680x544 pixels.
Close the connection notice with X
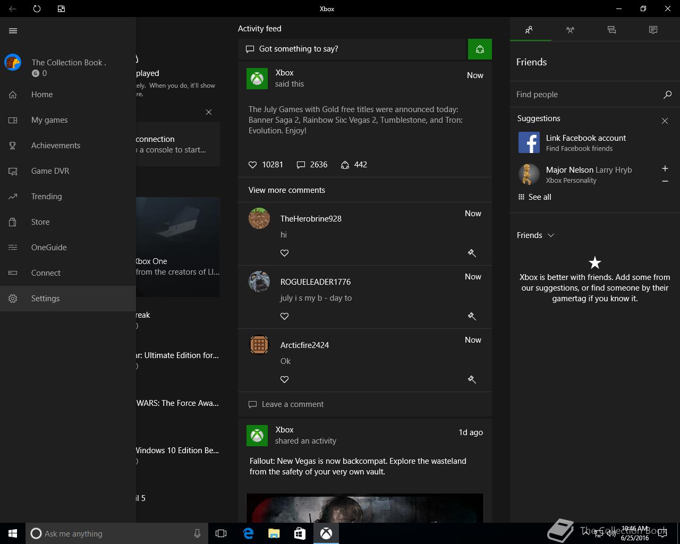click(209, 112)
